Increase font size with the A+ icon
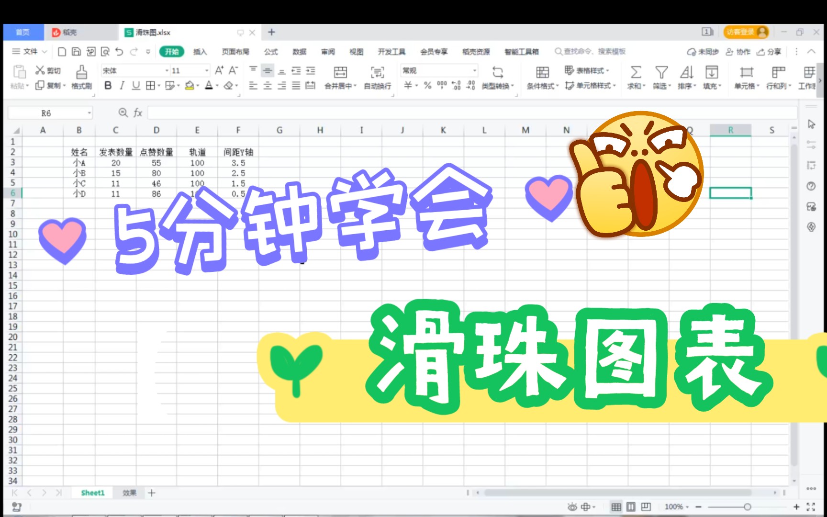Viewport: 827px width, 517px height. 219,70
